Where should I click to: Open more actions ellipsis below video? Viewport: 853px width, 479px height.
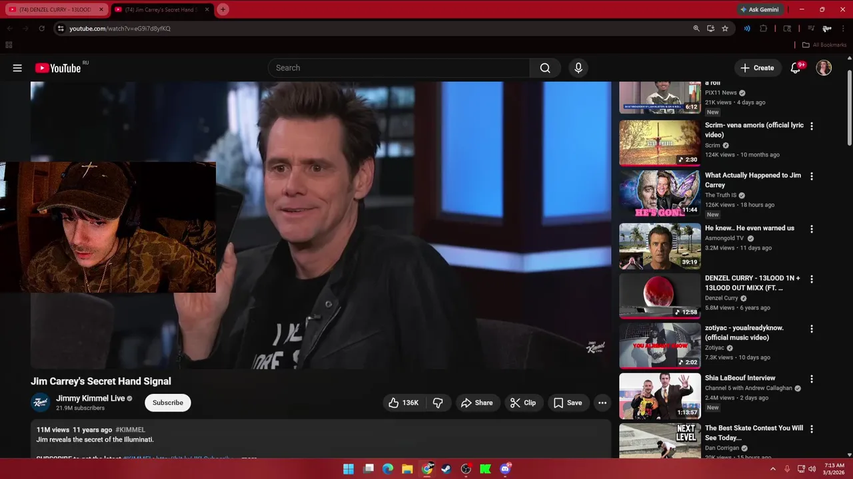[602, 402]
